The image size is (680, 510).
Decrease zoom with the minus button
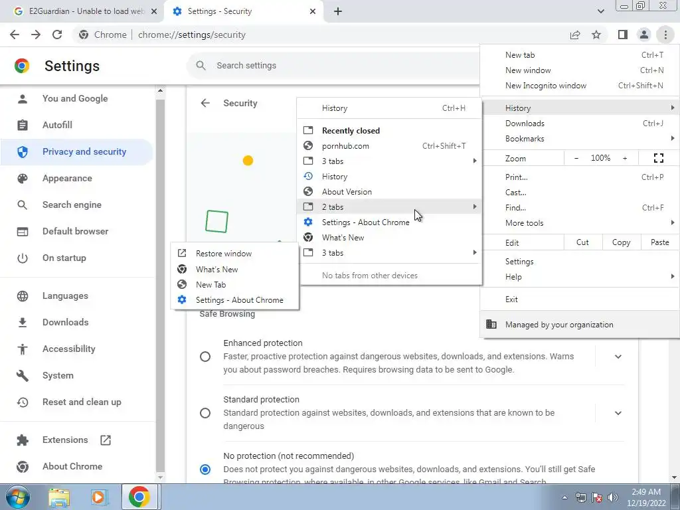tap(576, 158)
